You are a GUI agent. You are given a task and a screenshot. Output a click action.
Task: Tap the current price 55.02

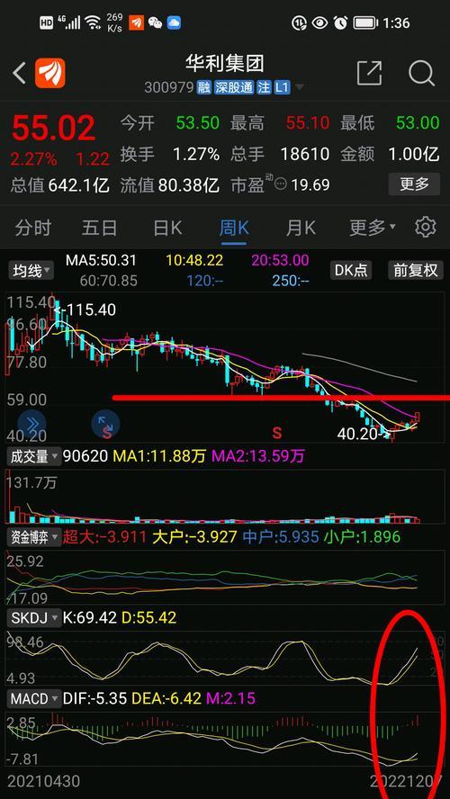tap(53, 128)
